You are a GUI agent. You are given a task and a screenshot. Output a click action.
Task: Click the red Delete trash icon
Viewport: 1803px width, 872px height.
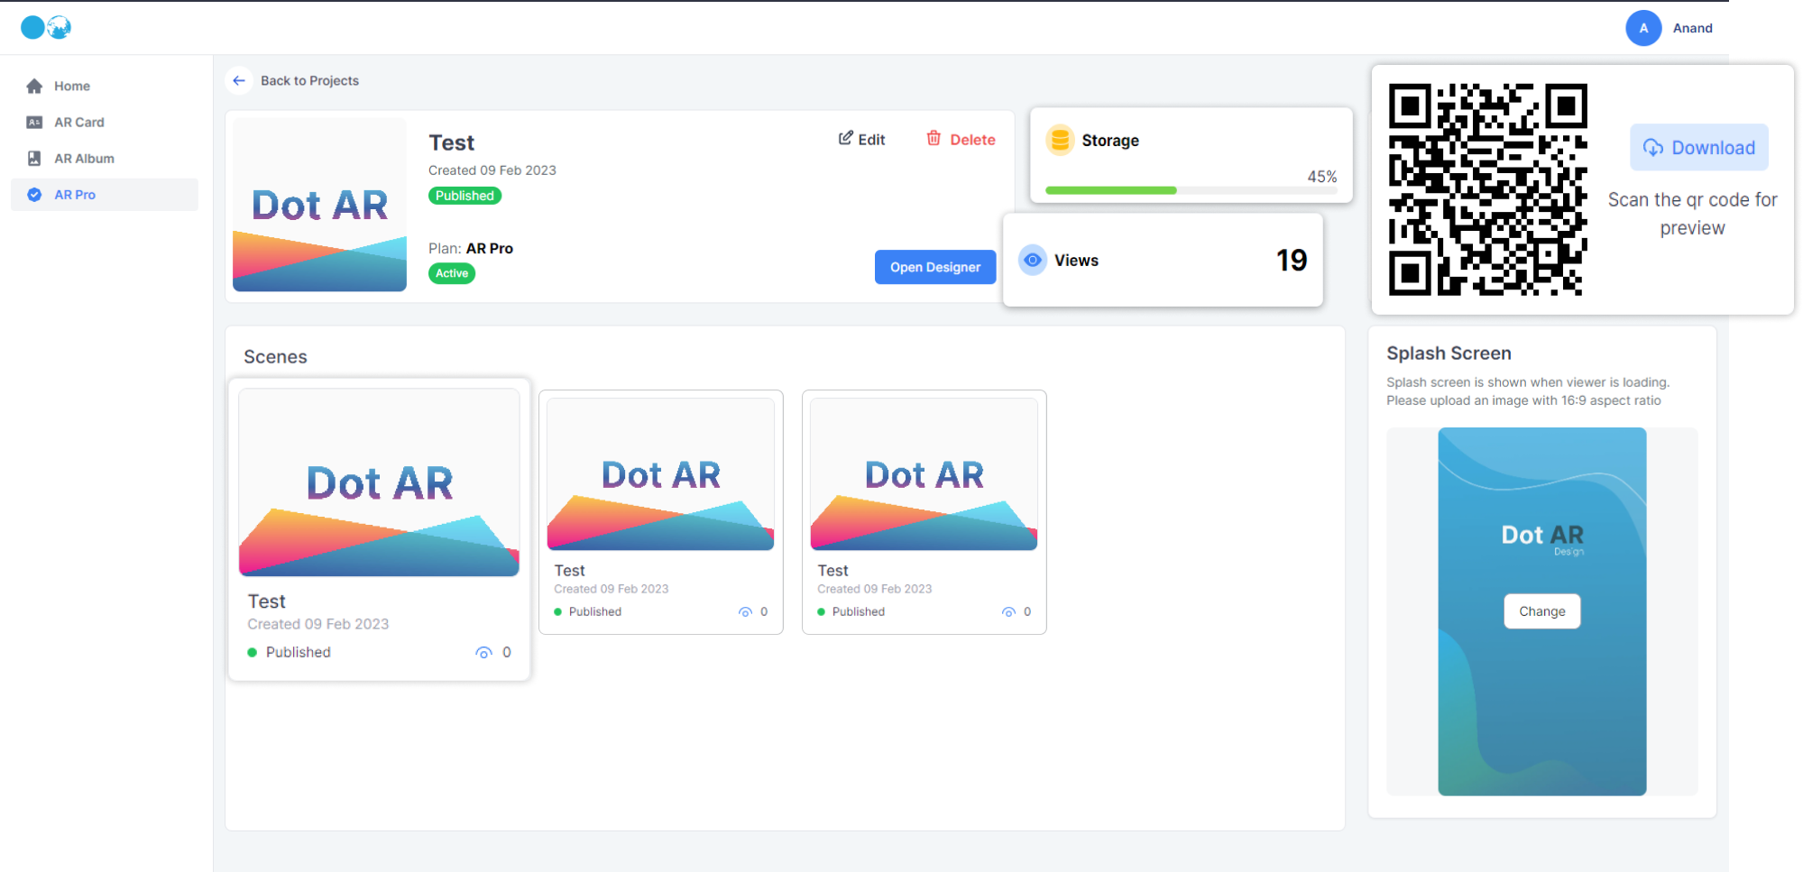934,138
